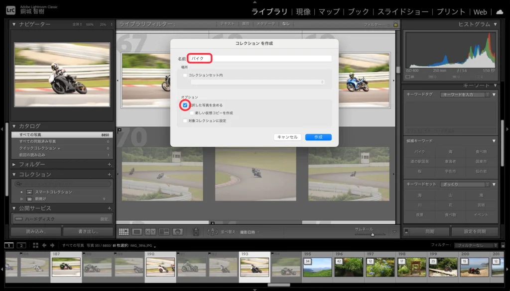Uncheck 選択した写真を含める checkbox
Screen dimensions: 510x291
pos(185,105)
